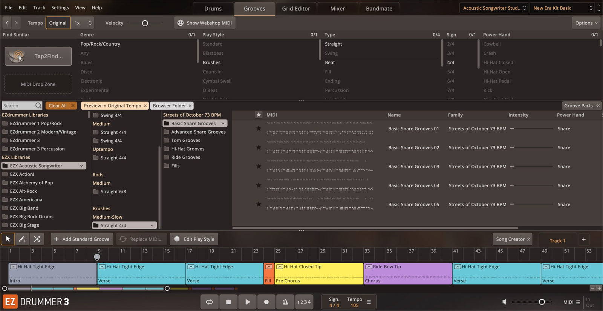Select Original tempo button
Image resolution: width=603 pixels, height=311 pixels.
pyautogui.click(x=58, y=23)
